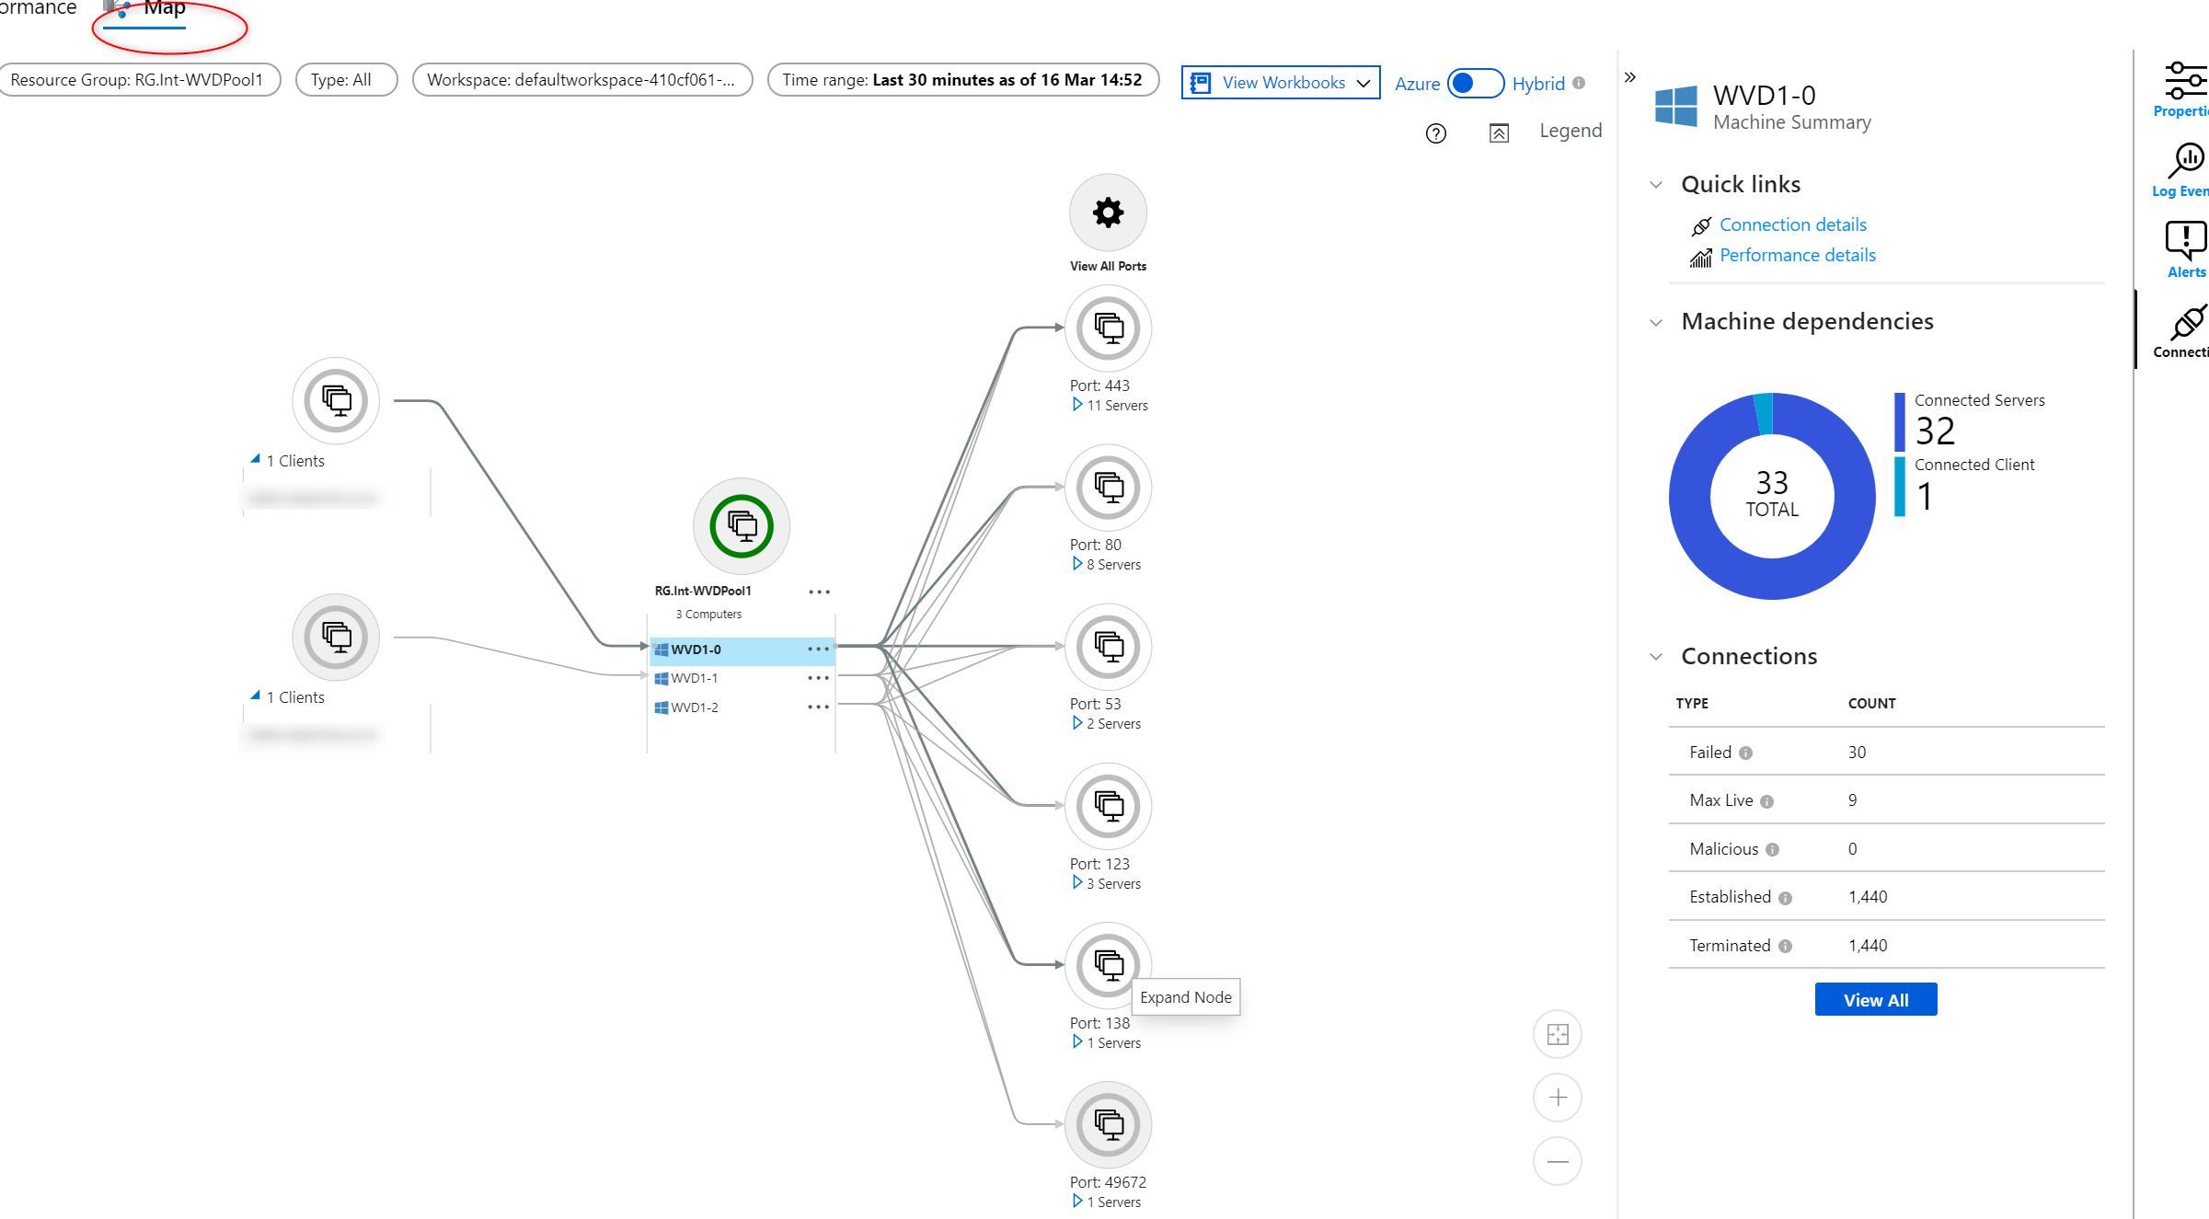Open more options for WVD1-0

point(819,650)
